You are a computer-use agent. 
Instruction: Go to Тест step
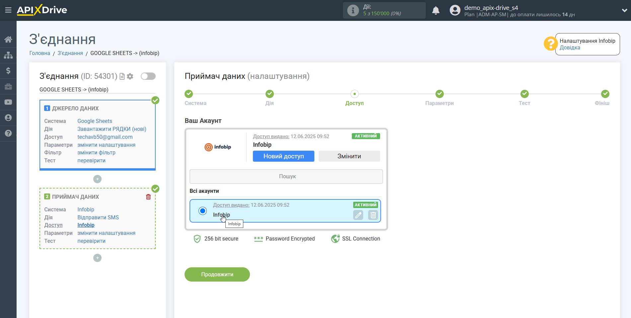[524, 94]
